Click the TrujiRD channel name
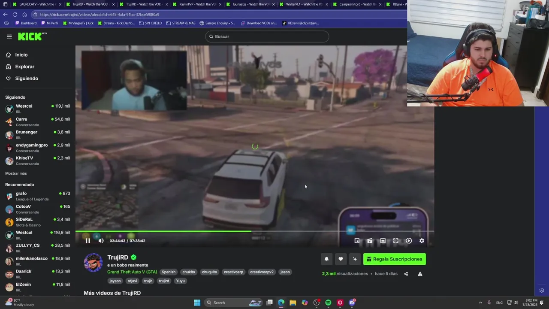Screen dimensions: 549x309 pos(118,257)
